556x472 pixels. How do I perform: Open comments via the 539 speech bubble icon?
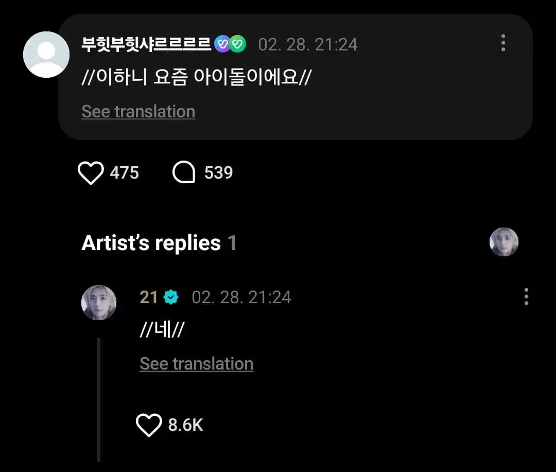184,173
